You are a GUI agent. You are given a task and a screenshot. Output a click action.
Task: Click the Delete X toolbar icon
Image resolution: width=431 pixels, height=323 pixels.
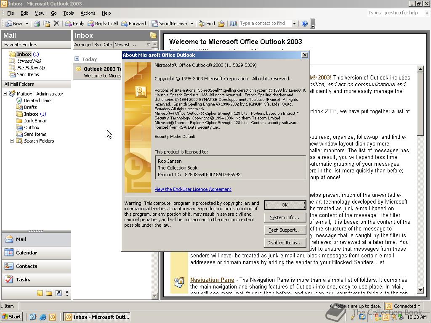[x=56, y=24]
